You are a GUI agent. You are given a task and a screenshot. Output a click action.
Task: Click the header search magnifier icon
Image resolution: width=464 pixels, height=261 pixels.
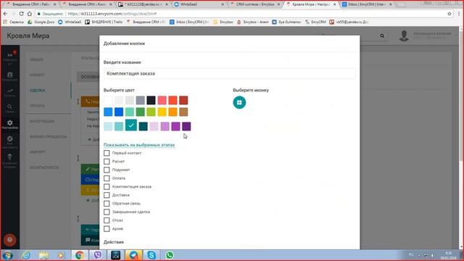pyautogui.click(x=382, y=36)
